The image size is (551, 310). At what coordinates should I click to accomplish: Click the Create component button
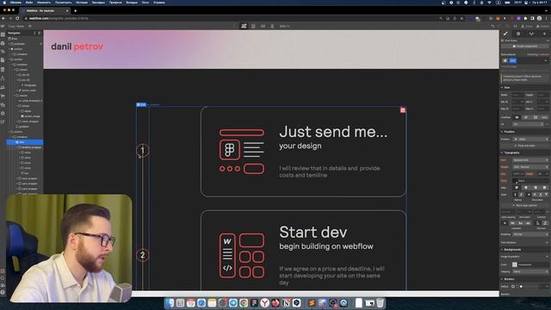tap(525, 46)
